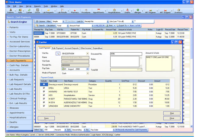Screen dimensions: 199x137
Task: Click the Close button in Cashier dialog
Action: pyautogui.click(x=172, y=118)
